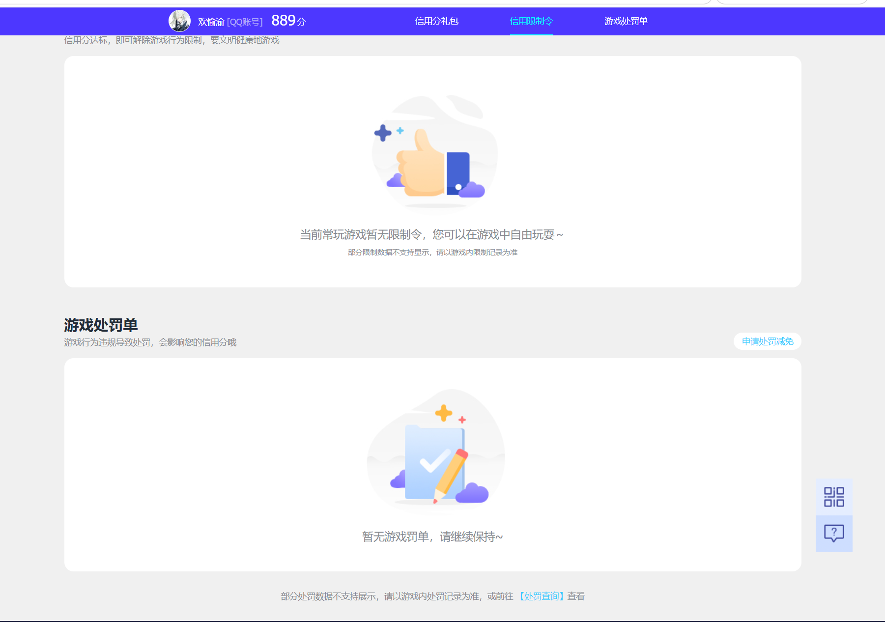885x622 pixels.
Task: Open the QR code icon on right sidebar
Action: (x=834, y=497)
